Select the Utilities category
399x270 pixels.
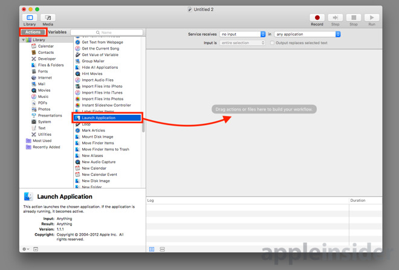pyautogui.click(x=45, y=135)
